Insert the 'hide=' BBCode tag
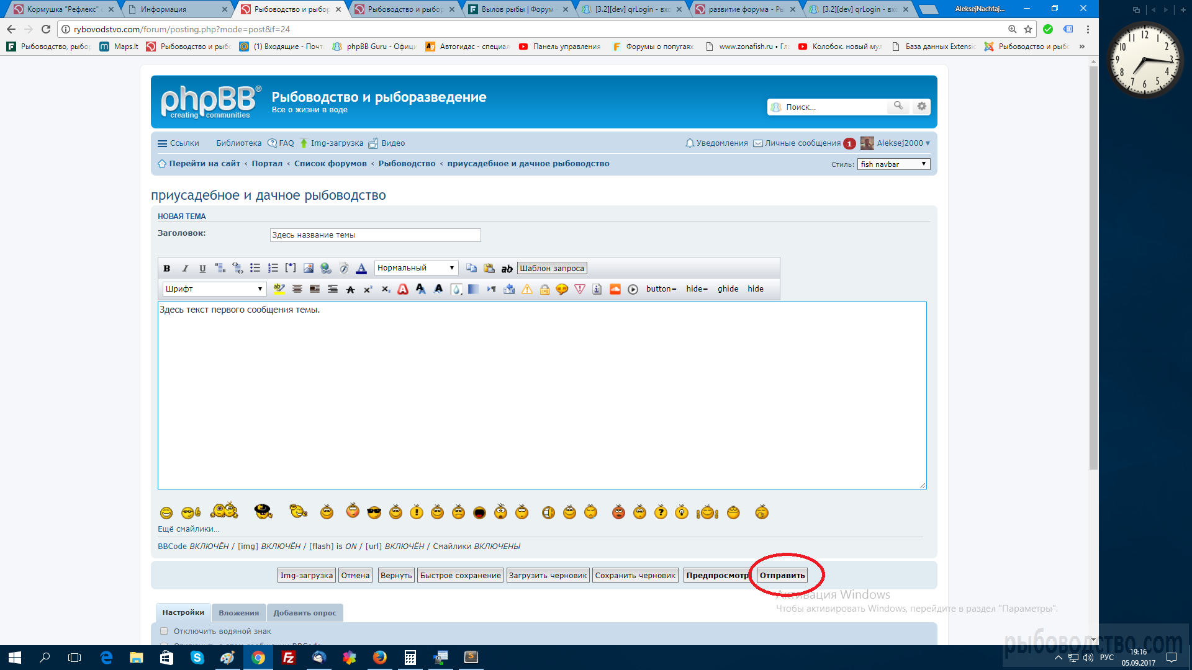The image size is (1192, 670). coord(697,288)
